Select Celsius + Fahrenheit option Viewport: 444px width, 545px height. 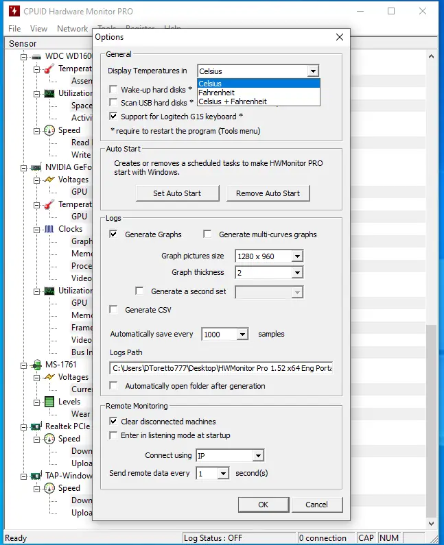pyautogui.click(x=259, y=101)
